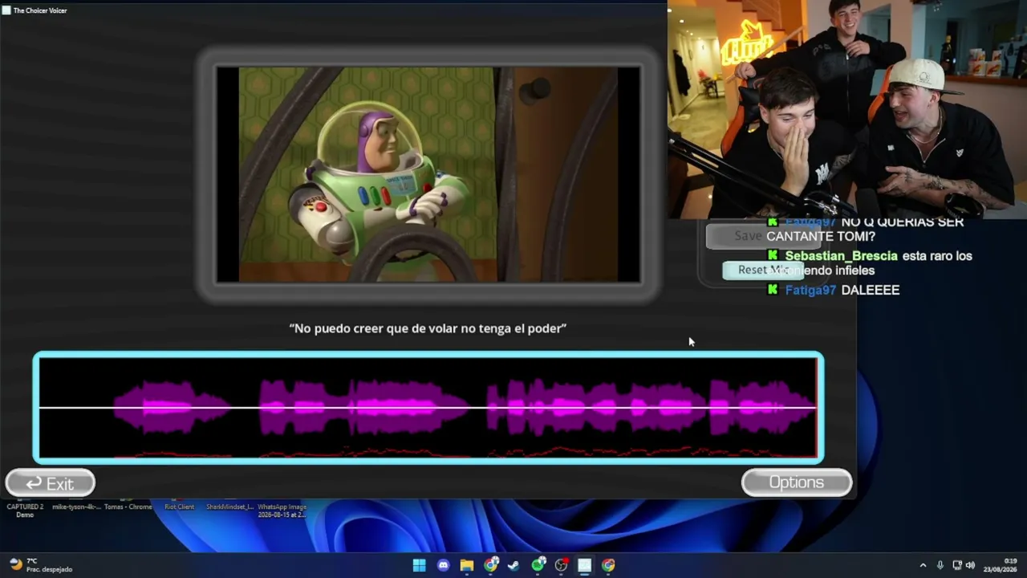Screen dimensions: 1027x578
Task: Show hidden system tray icons
Action: tap(923, 565)
